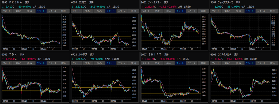Switch to 気配 tab for ディーエヌエー
The width and height of the screenshot is (279, 104).
(158, 11)
